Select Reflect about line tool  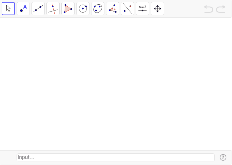(x=128, y=9)
